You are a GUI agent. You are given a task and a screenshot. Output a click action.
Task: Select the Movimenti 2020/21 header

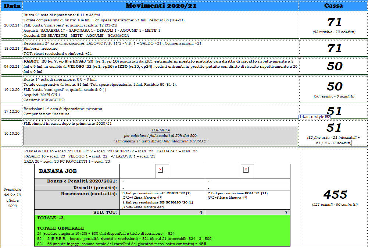tap(161, 6)
